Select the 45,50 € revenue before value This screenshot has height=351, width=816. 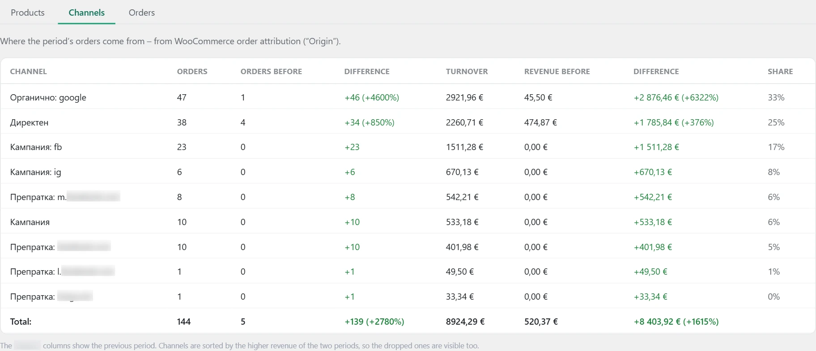[538, 97]
